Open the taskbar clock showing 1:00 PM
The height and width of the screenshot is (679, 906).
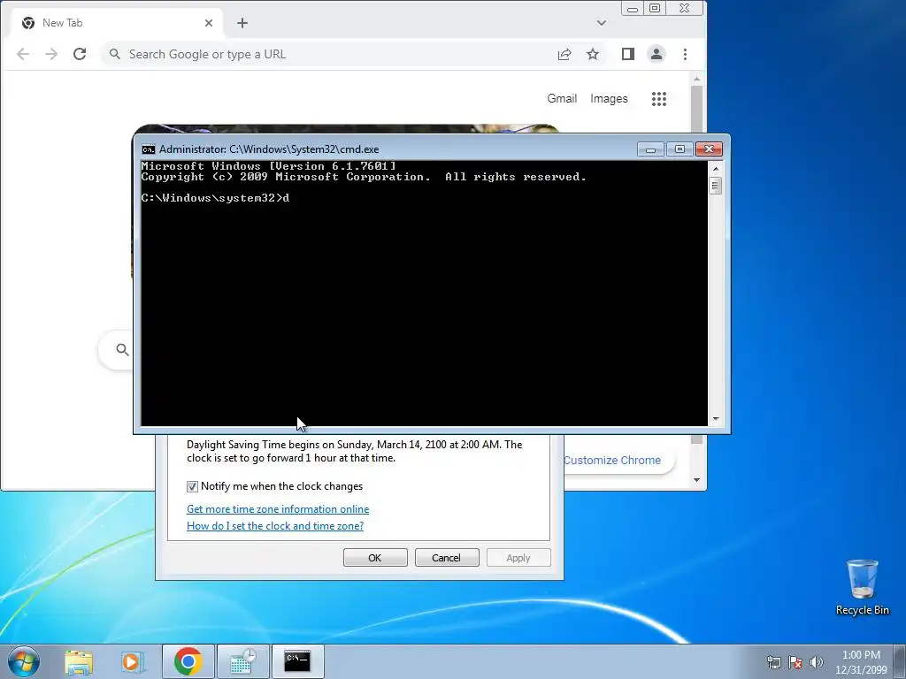tap(861, 662)
